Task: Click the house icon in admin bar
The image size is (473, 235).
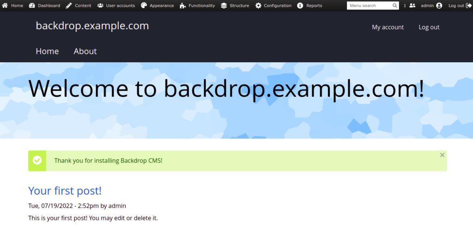Action: click(x=5, y=6)
